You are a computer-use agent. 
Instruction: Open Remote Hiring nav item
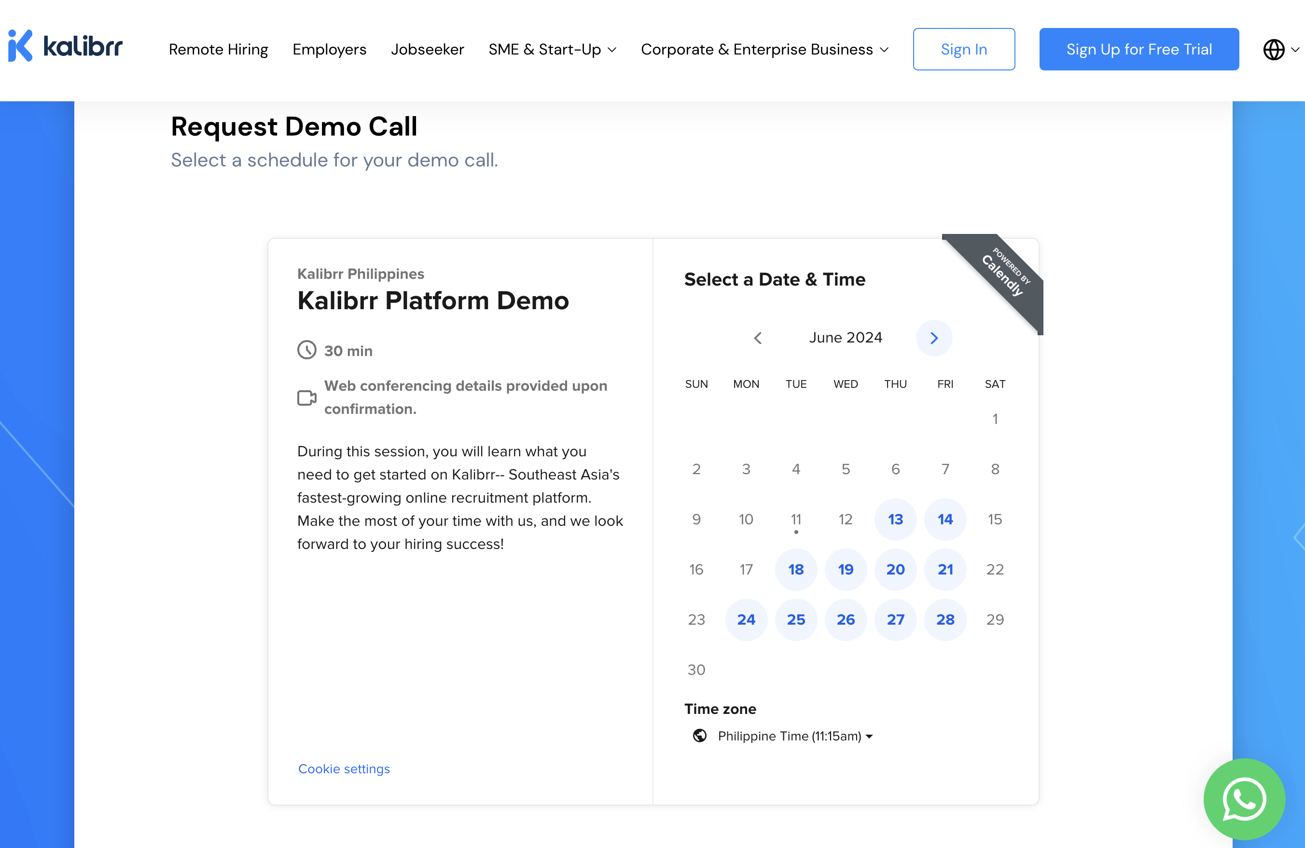(x=218, y=49)
